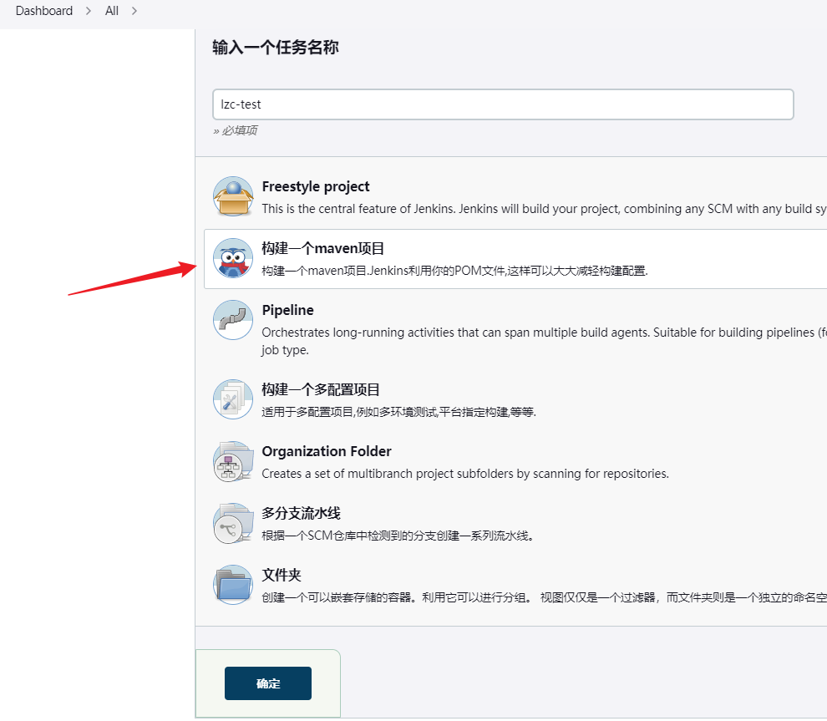
Task: Click the description "创建一个可以嵌套存储的容器"
Action: [x=545, y=597]
